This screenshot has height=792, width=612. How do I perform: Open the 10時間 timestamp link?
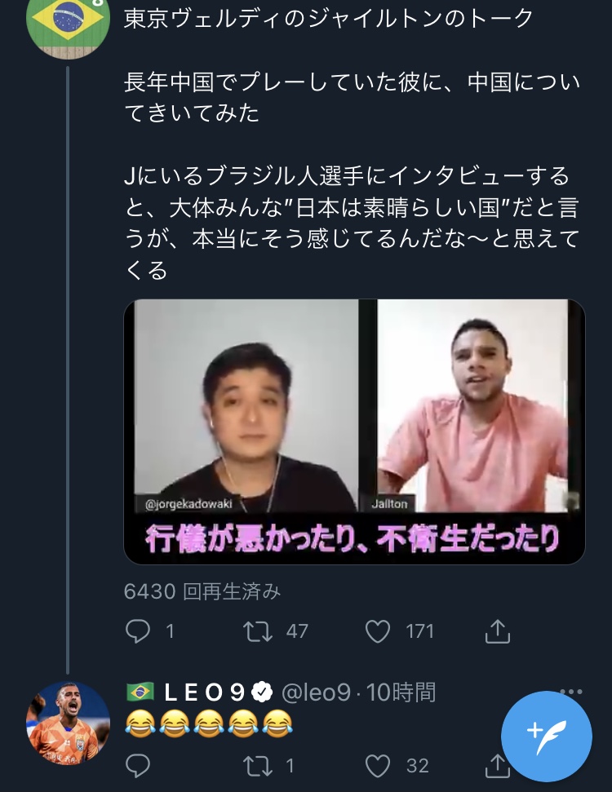pos(401,692)
